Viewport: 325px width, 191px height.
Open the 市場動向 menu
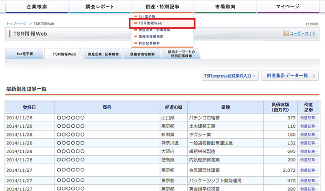[225, 7]
